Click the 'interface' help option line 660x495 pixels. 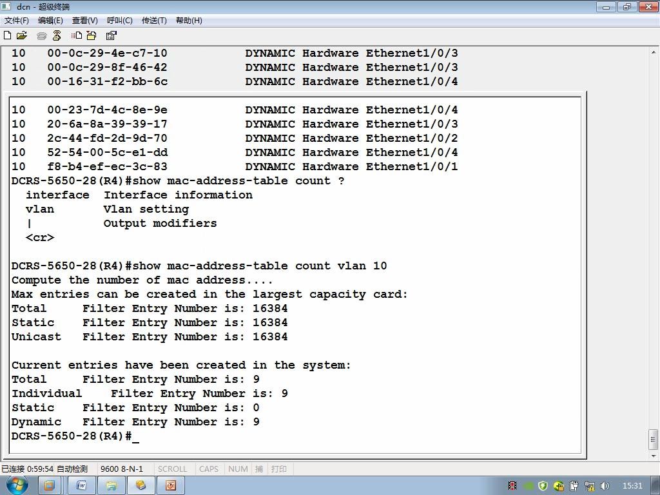pos(139,195)
